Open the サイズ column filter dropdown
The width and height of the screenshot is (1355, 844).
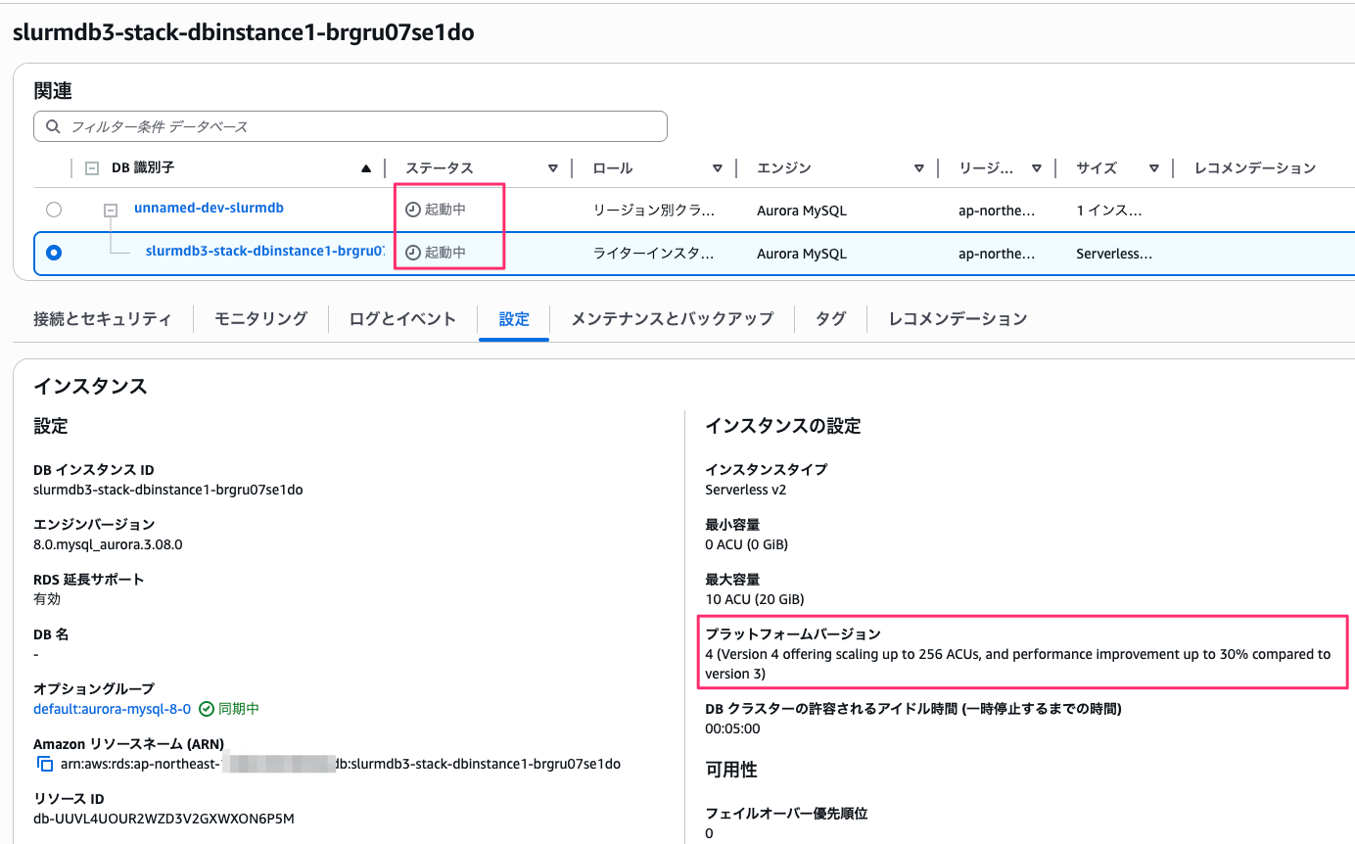(x=1154, y=167)
